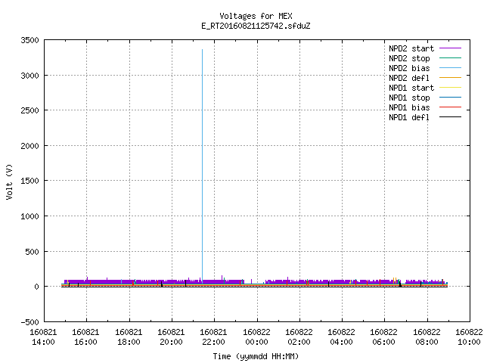Click the 'NPD2 stop' legend label
Image resolution: width=484 pixels, height=363 pixels.
409,58
